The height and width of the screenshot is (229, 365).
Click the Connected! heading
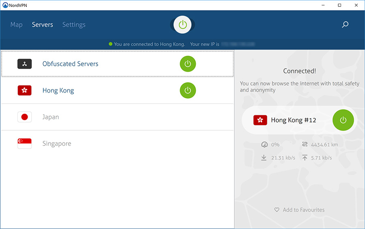click(x=300, y=71)
